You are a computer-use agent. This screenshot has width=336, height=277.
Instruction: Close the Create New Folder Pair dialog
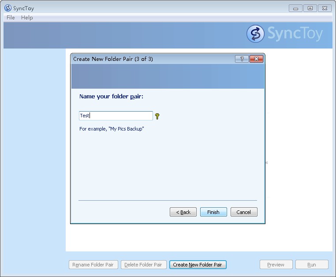tap(256, 59)
